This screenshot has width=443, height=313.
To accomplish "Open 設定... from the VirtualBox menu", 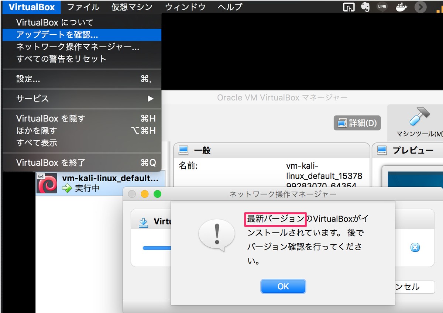I will 82,79.
